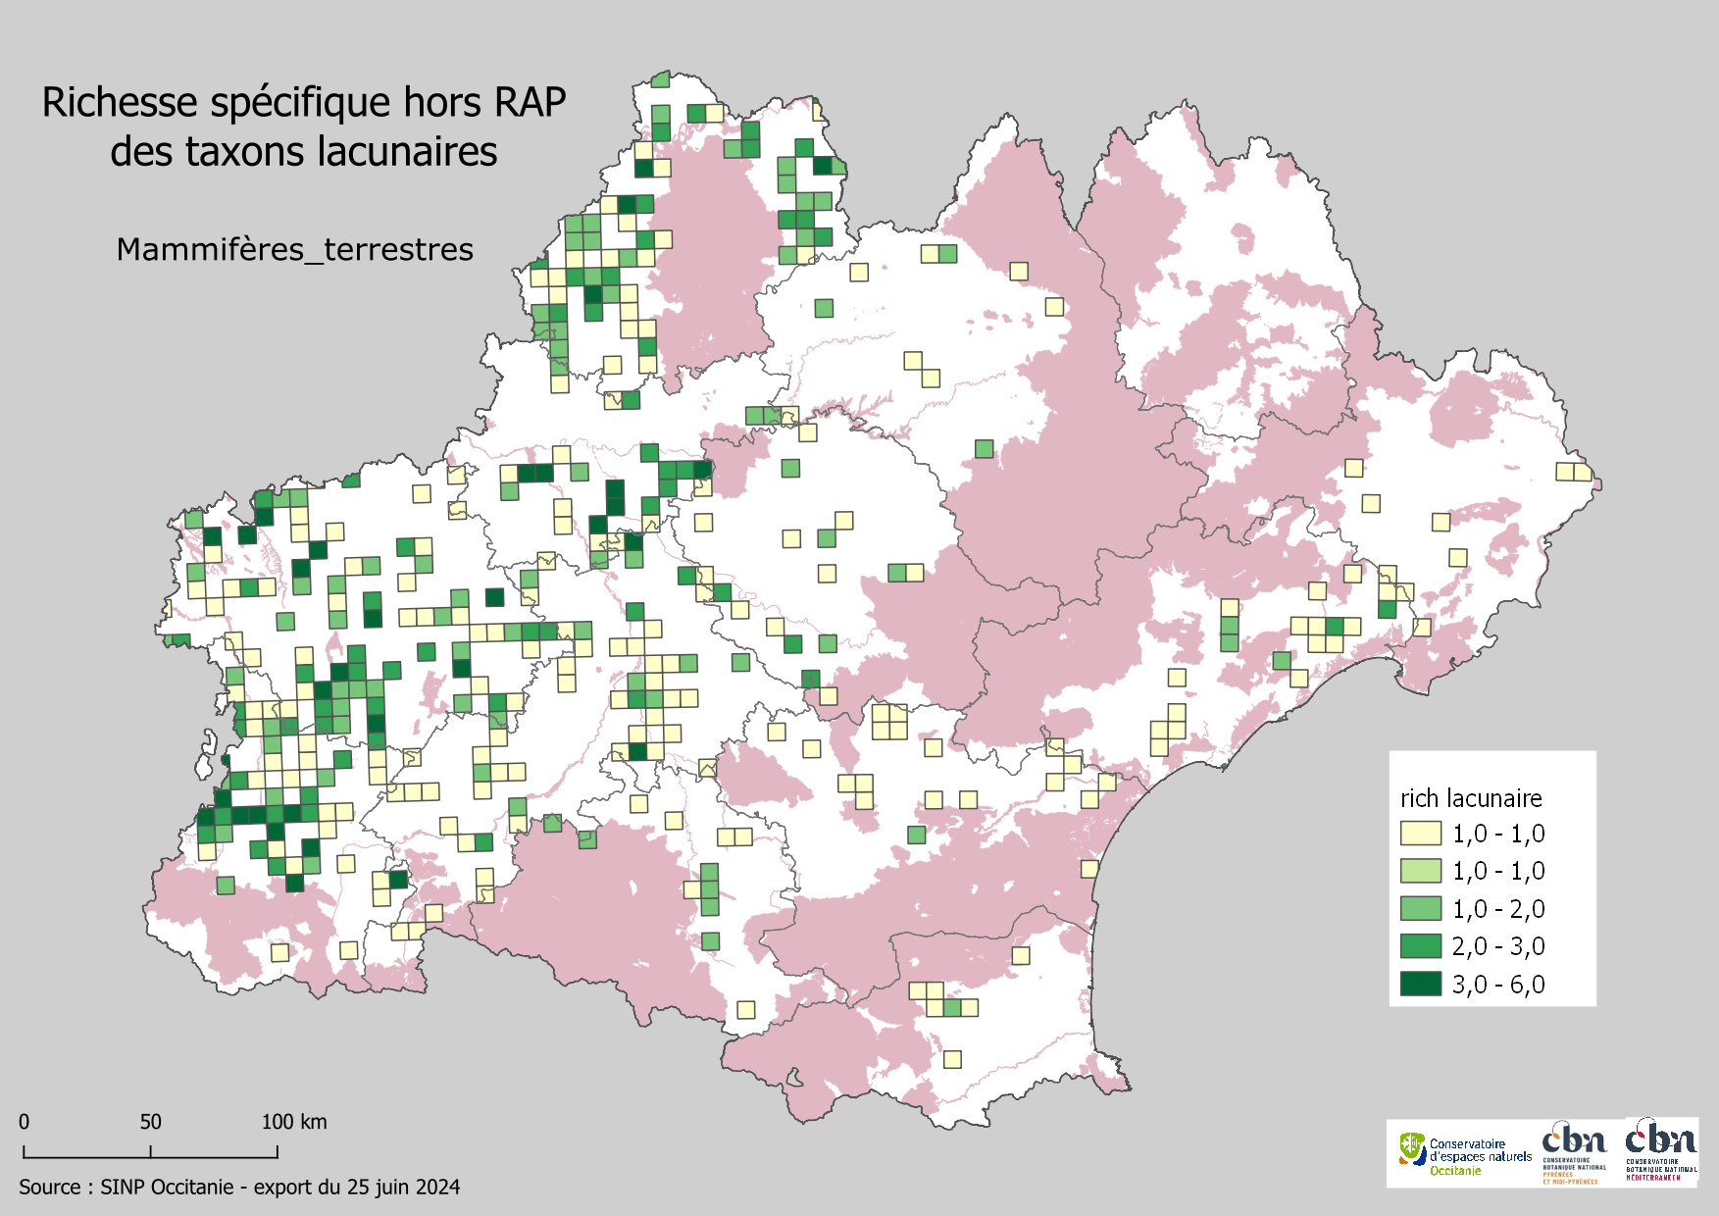Click the '2,0 - 3,0' legend label
The height and width of the screenshot is (1216, 1719).
(x=1497, y=947)
